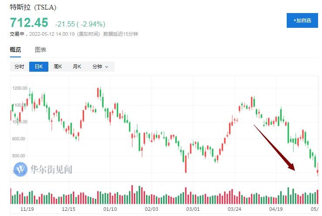Click the 01/10 date axis label
This screenshot has width=322, height=216.
coord(110,209)
